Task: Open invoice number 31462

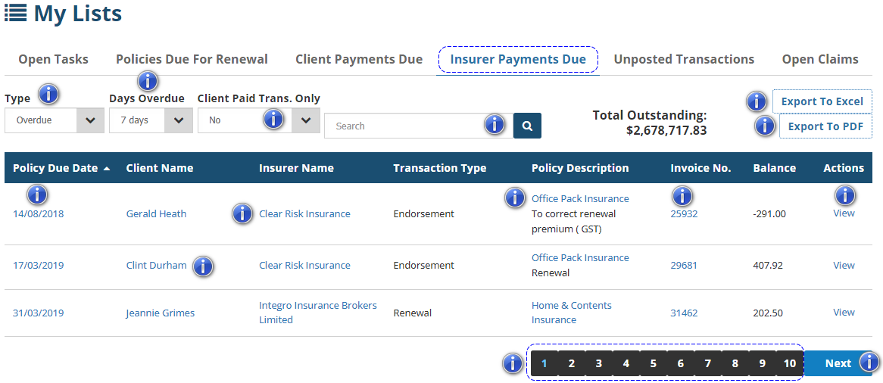Action: tap(684, 313)
